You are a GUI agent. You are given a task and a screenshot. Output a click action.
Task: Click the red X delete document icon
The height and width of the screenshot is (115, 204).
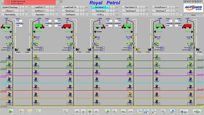pyautogui.click(x=154, y=111)
